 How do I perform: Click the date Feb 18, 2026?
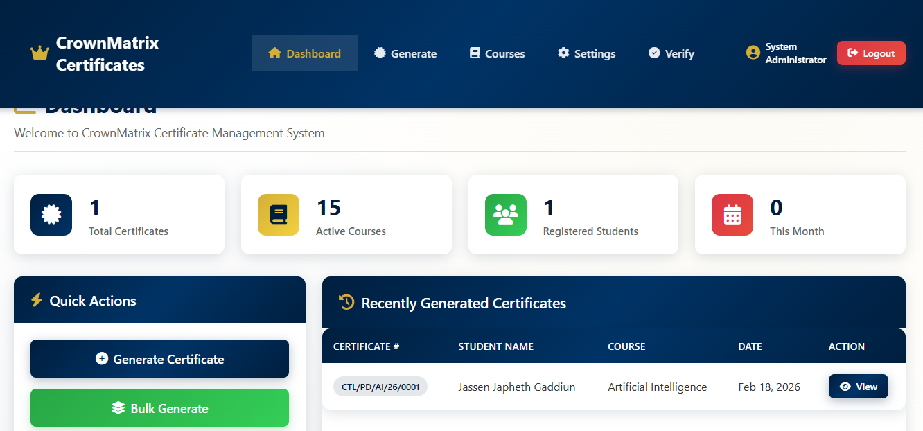[x=769, y=387]
